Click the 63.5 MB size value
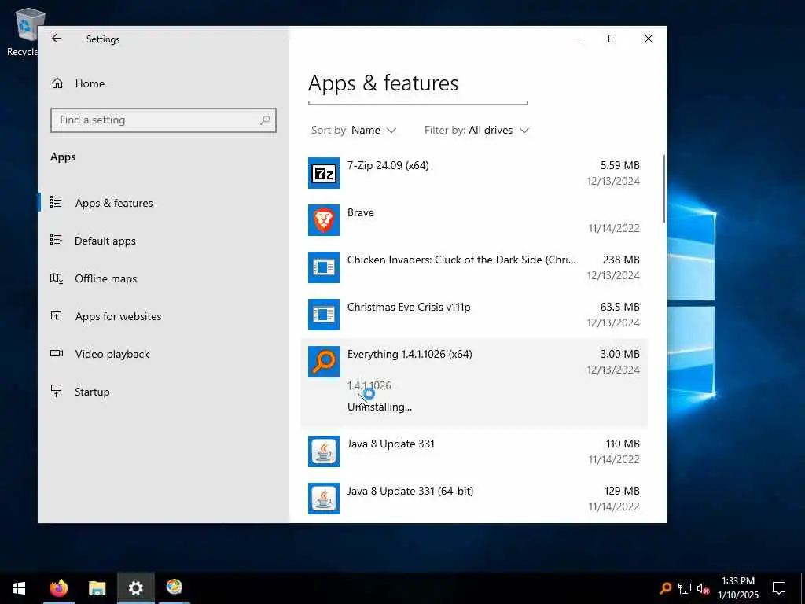This screenshot has height=604, width=805. [x=619, y=308]
